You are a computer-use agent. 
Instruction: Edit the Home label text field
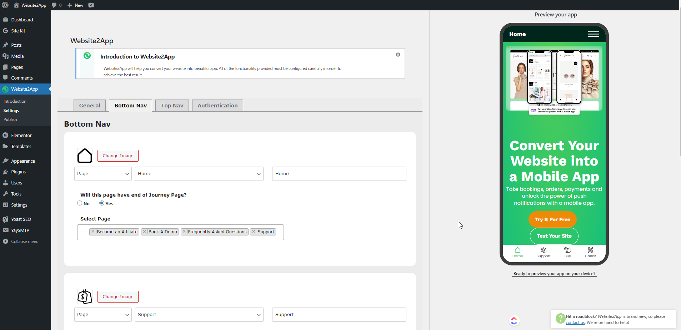click(x=339, y=174)
